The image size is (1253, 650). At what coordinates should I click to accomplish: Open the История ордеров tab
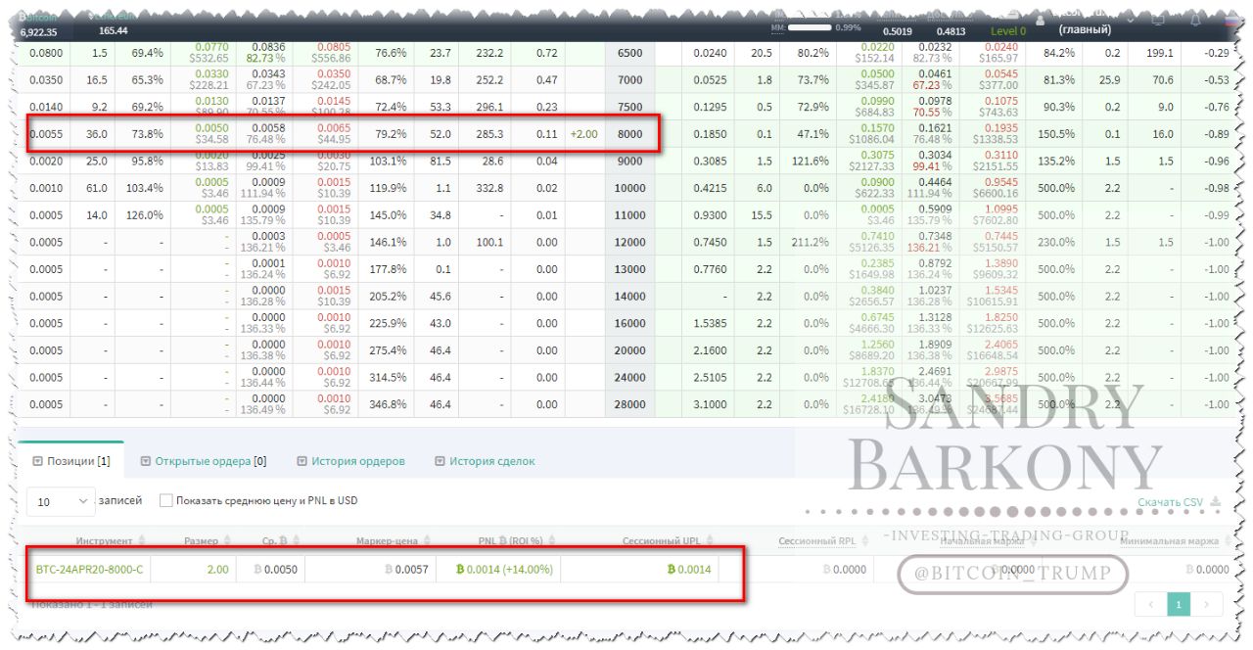(351, 461)
